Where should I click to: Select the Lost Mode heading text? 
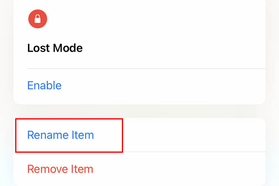pyautogui.click(x=55, y=48)
